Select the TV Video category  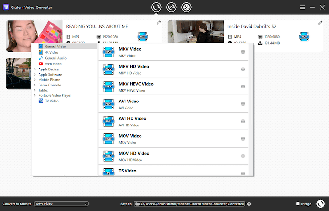pos(48,101)
